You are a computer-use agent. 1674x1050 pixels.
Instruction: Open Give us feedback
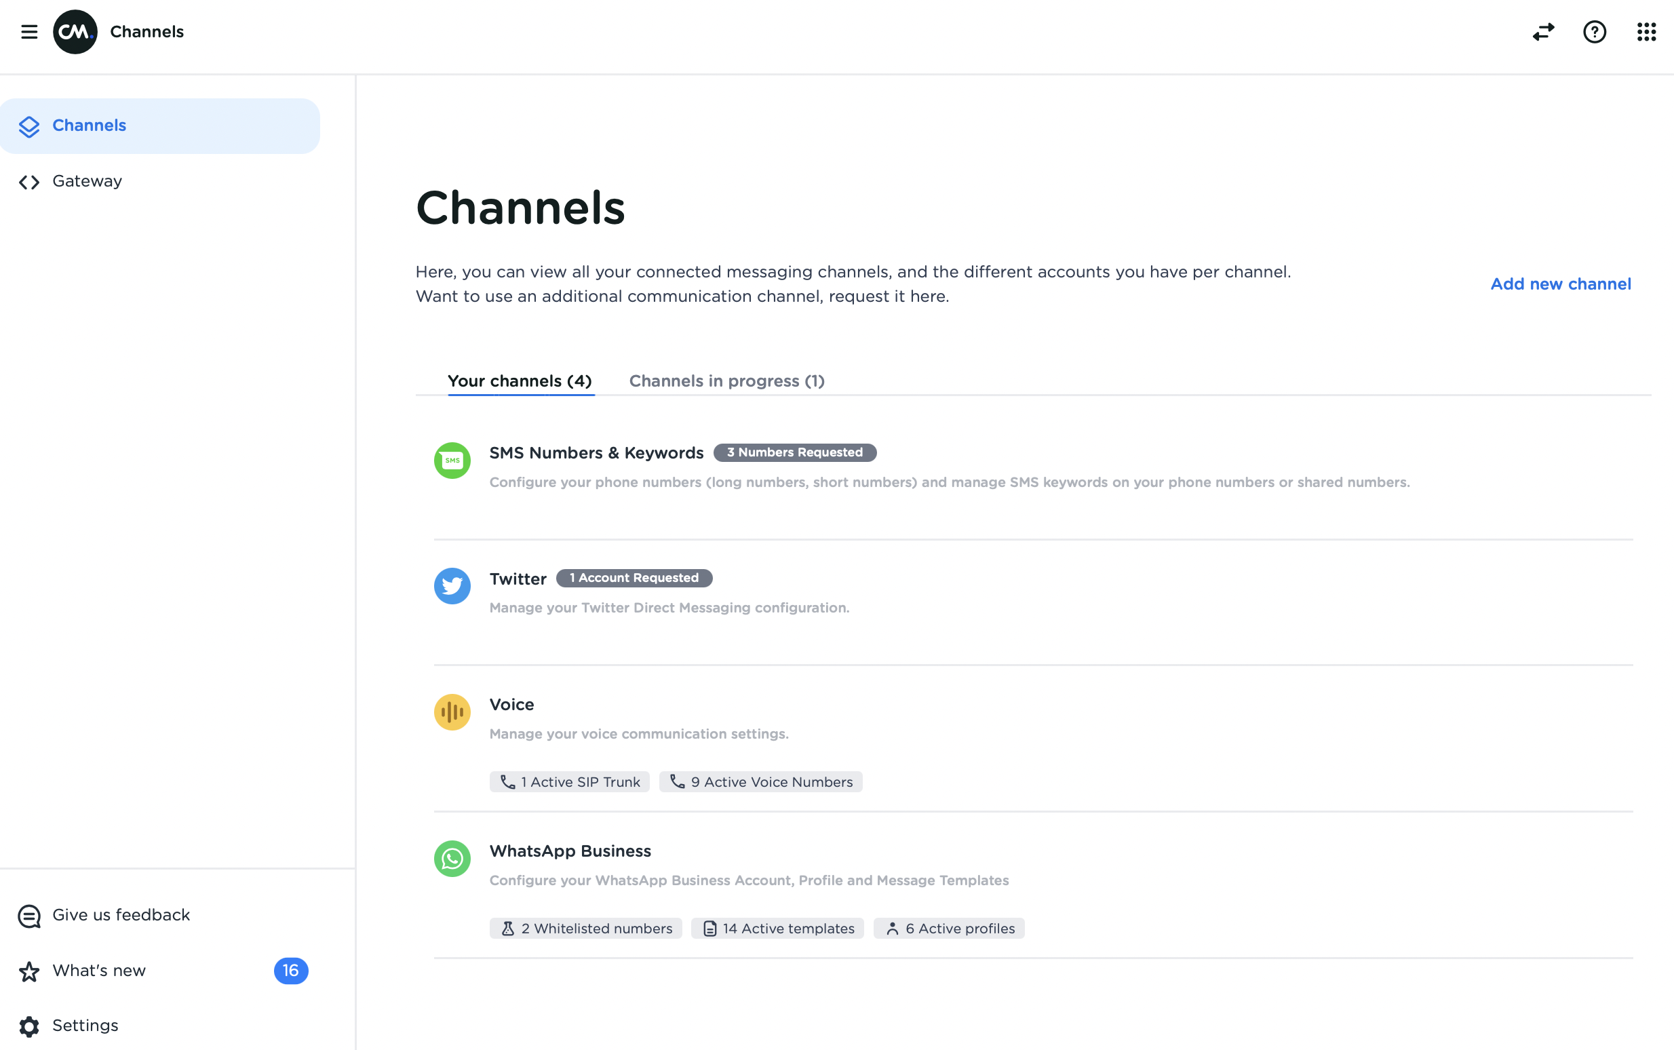click(121, 915)
